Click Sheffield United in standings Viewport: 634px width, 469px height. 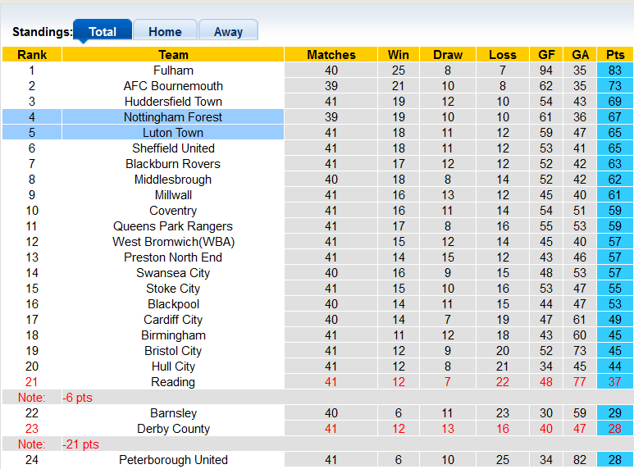pyautogui.click(x=173, y=148)
